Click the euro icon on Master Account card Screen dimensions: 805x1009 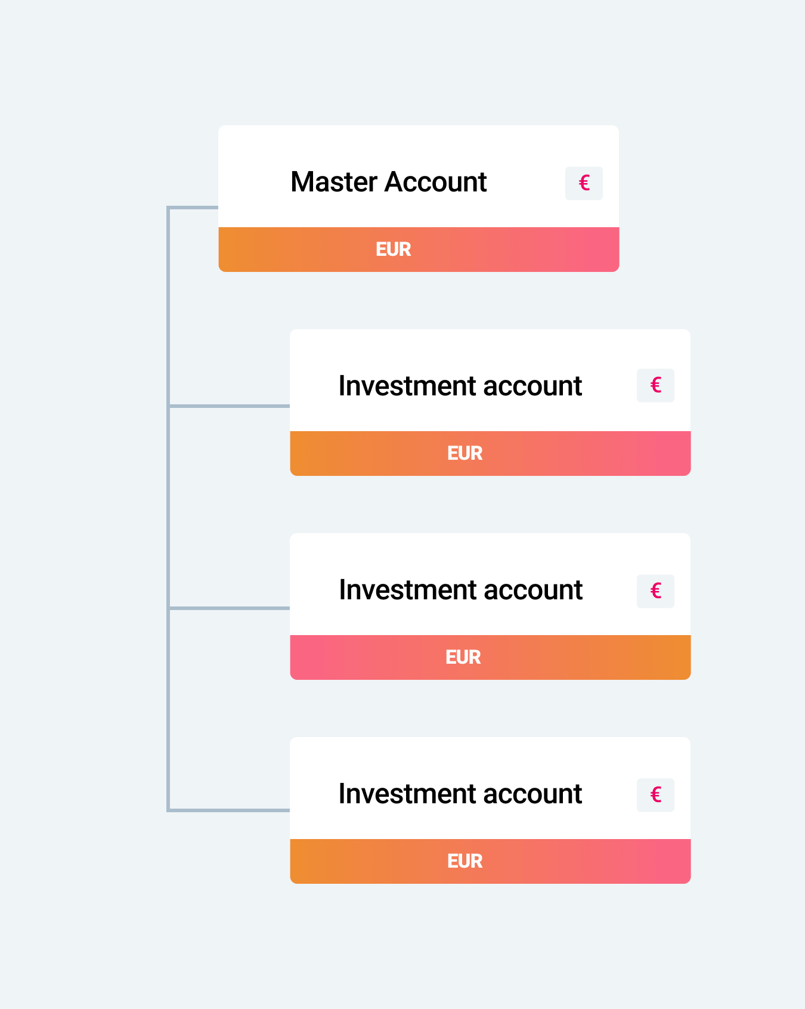click(x=584, y=183)
